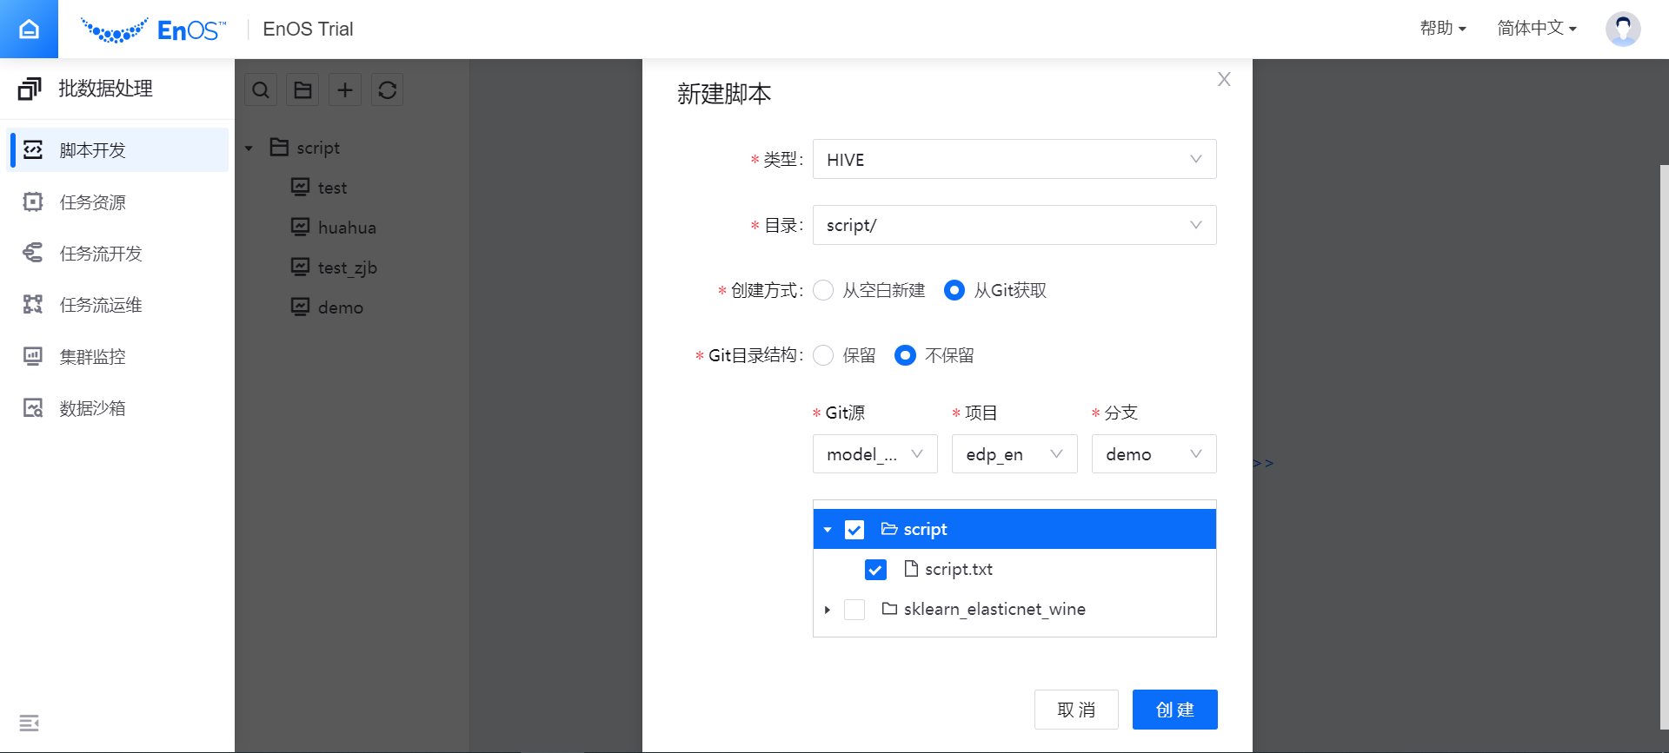Open the 类型 HIVE dropdown
Screen dimensions: 1669x753
click(1014, 159)
